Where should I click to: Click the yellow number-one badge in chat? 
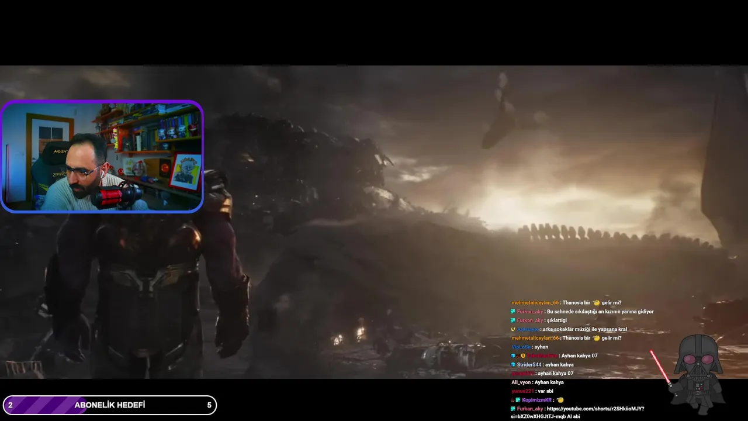tap(523, 356)
